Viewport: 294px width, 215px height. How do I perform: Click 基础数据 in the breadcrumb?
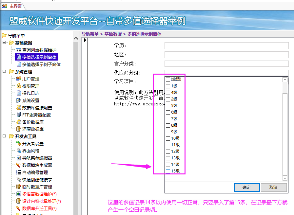[x=113, y=34]
